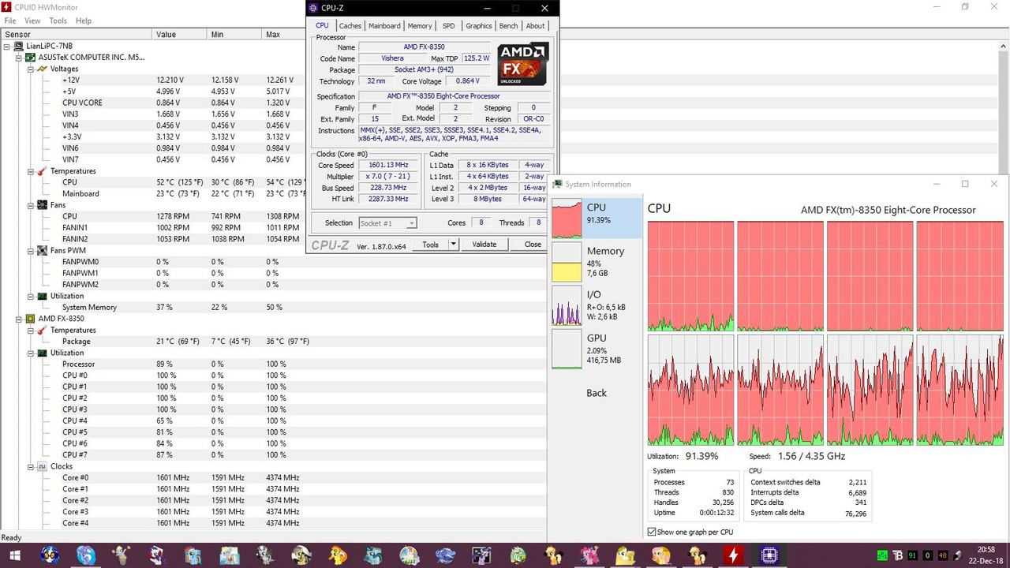Select the System Memory utilization row
This screenshot has height=568, width=1010.
[x=154, y=307]
